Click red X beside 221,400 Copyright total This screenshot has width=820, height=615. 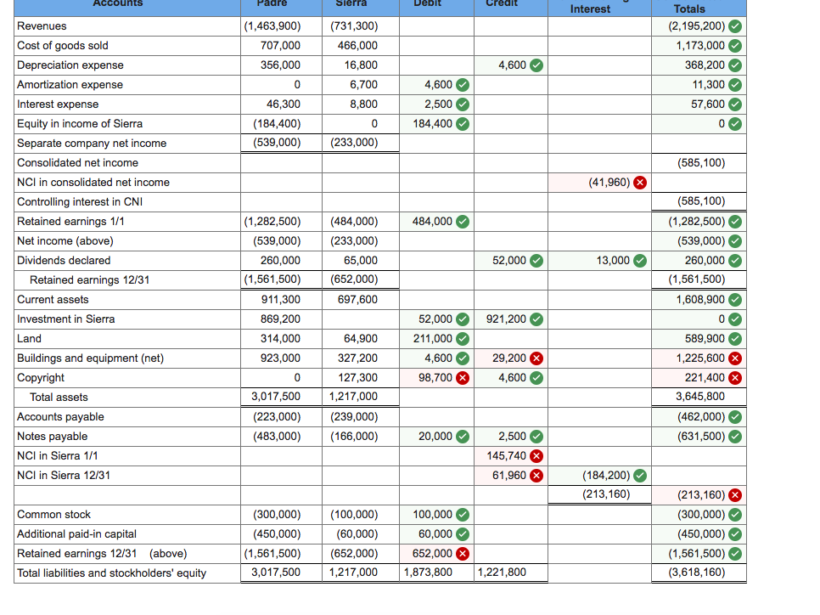[735, 378]
